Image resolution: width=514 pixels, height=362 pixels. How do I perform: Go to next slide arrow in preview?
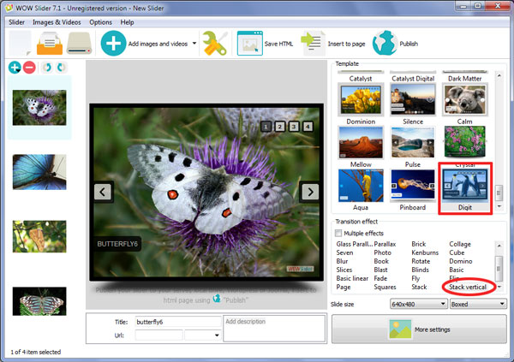tap(310, 192)
